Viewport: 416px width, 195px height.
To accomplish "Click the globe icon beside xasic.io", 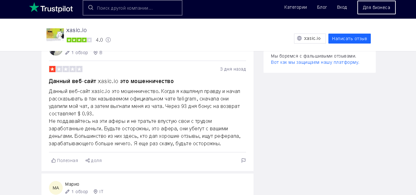I will tap(299, 39).
